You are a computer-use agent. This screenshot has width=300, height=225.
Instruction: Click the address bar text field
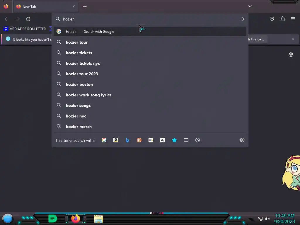150,19
